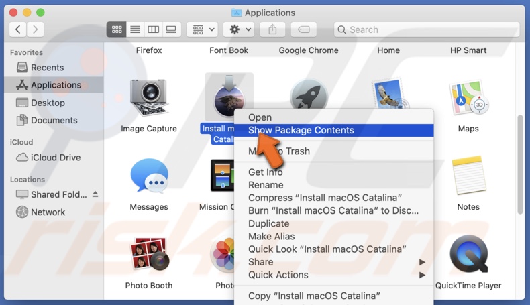Click the Font Book app label
Viewport: 530px width, 305px height.
click(x=229, y=50)
